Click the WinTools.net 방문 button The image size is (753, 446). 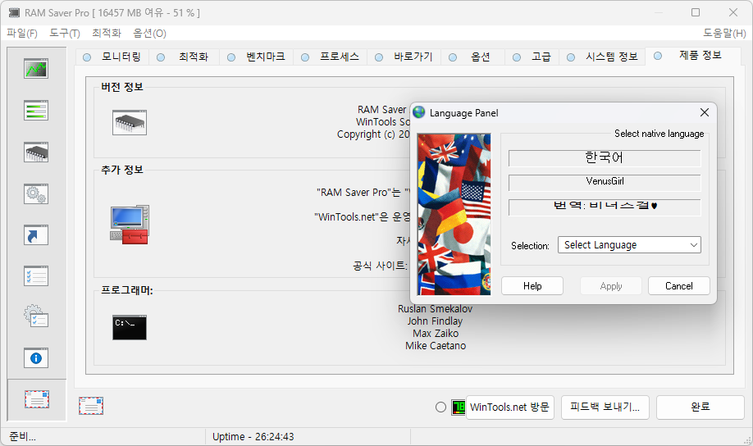coord(510,407)
